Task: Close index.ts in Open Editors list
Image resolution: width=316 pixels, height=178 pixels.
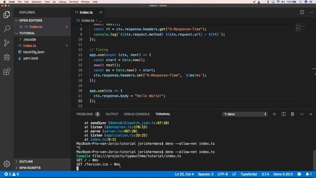Action: point(21,27)
